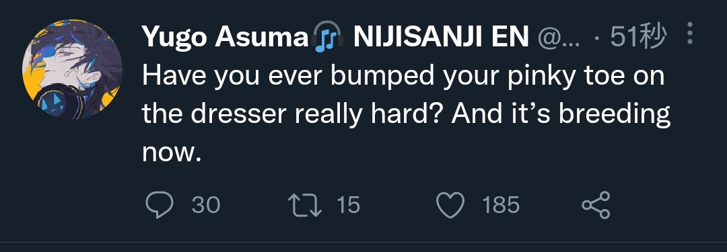This screenshot has width=727, height=252.
Task: Click the headphone music emoji in name
Action: 328,36
